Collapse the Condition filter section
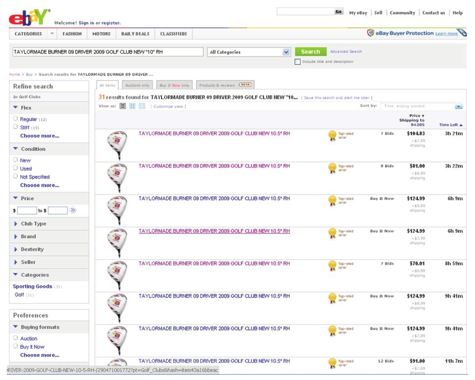Image resolution: width=475 pixels, height=380 pixels. [15, 149]
